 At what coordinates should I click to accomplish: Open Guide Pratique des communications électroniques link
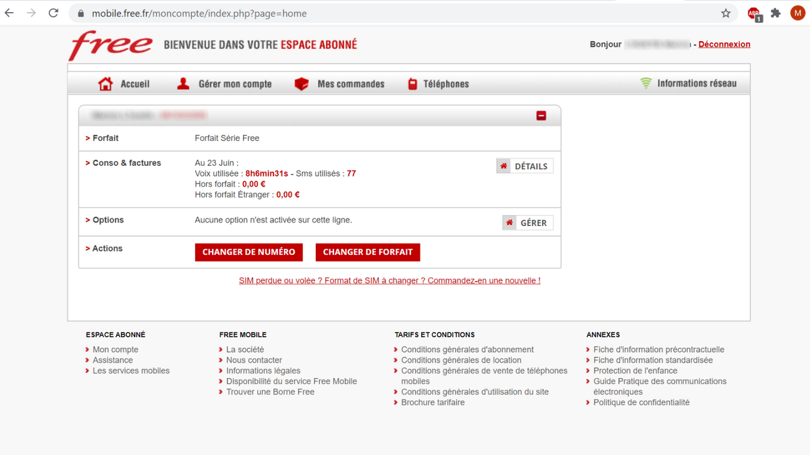659,386
